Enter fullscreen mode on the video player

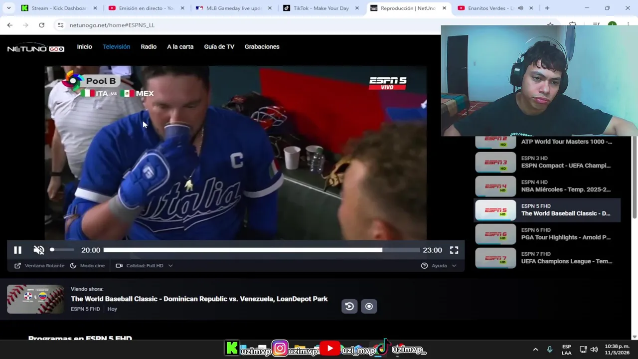point(454,250)
